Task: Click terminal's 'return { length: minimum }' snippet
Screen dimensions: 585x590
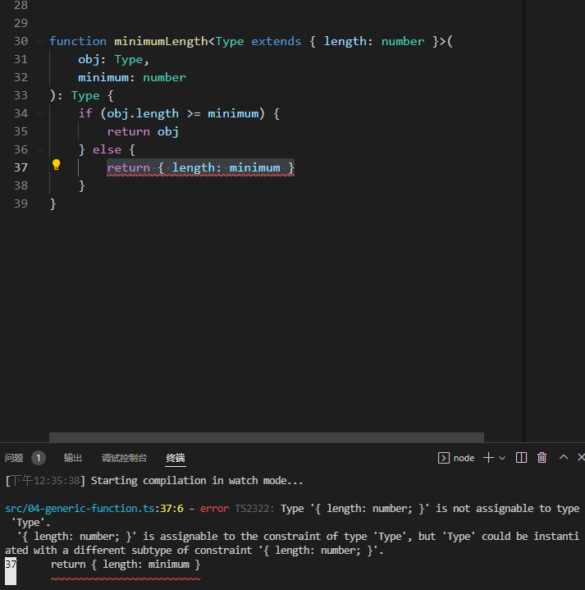Action: (126, 565)
